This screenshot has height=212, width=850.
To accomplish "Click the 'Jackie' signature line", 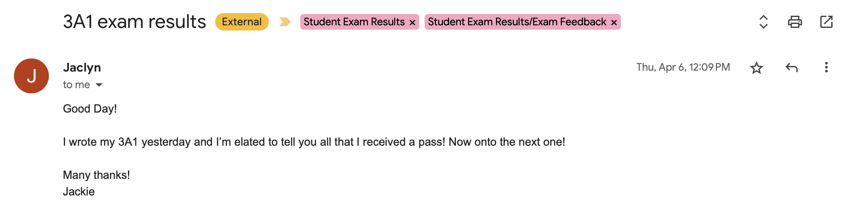I will 79,191.
